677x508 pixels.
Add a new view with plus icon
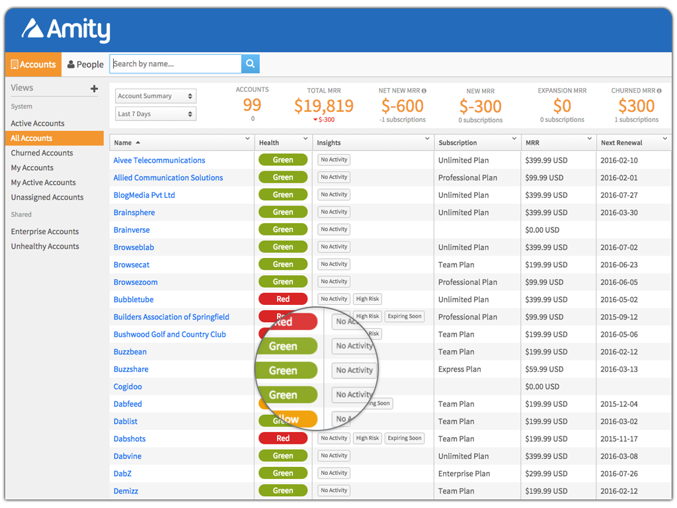point(94,89)
